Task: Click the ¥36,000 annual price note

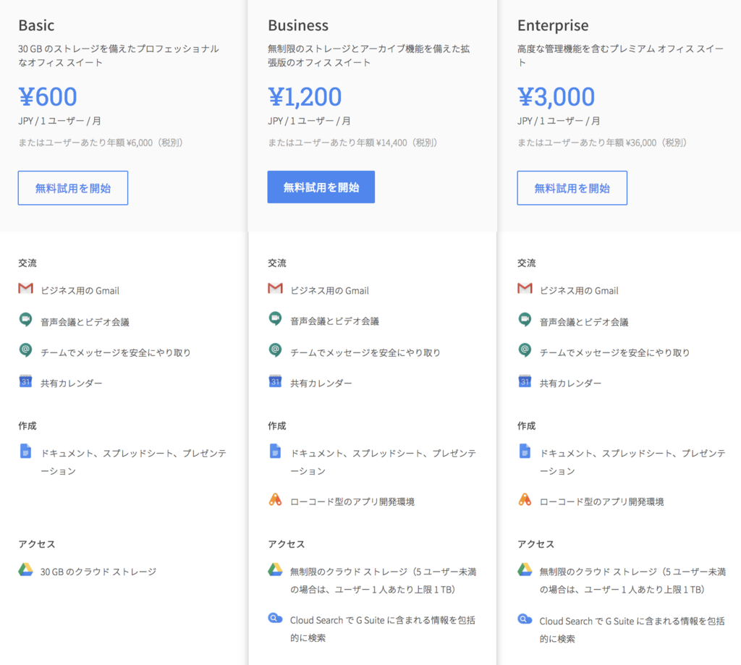Action: tap(601, 143)
